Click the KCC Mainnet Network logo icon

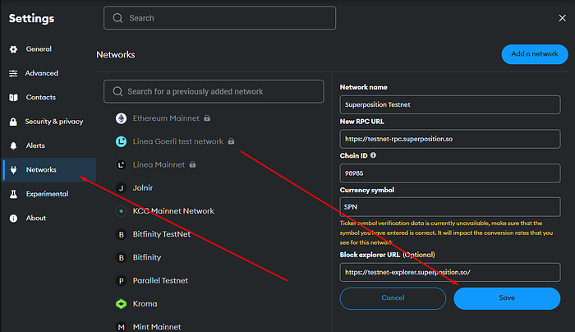point(121,211)
